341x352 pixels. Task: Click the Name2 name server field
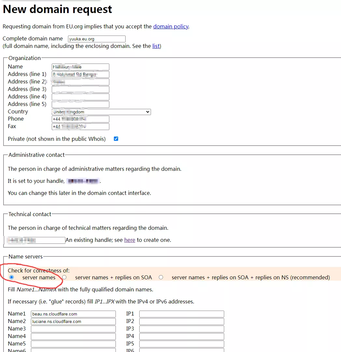click(73, 321)
